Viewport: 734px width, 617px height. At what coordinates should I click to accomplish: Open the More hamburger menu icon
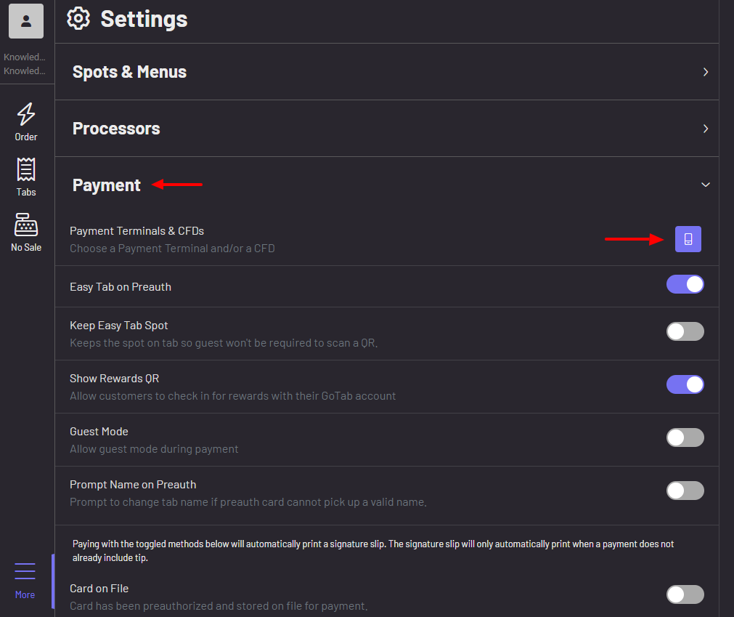pyautogui.click(x=25, y=572)
